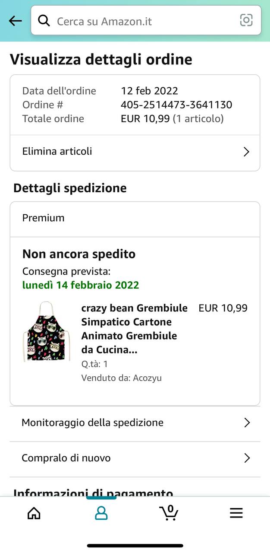Select Monitoraggio della spedizione row

[x=135, y=423]
